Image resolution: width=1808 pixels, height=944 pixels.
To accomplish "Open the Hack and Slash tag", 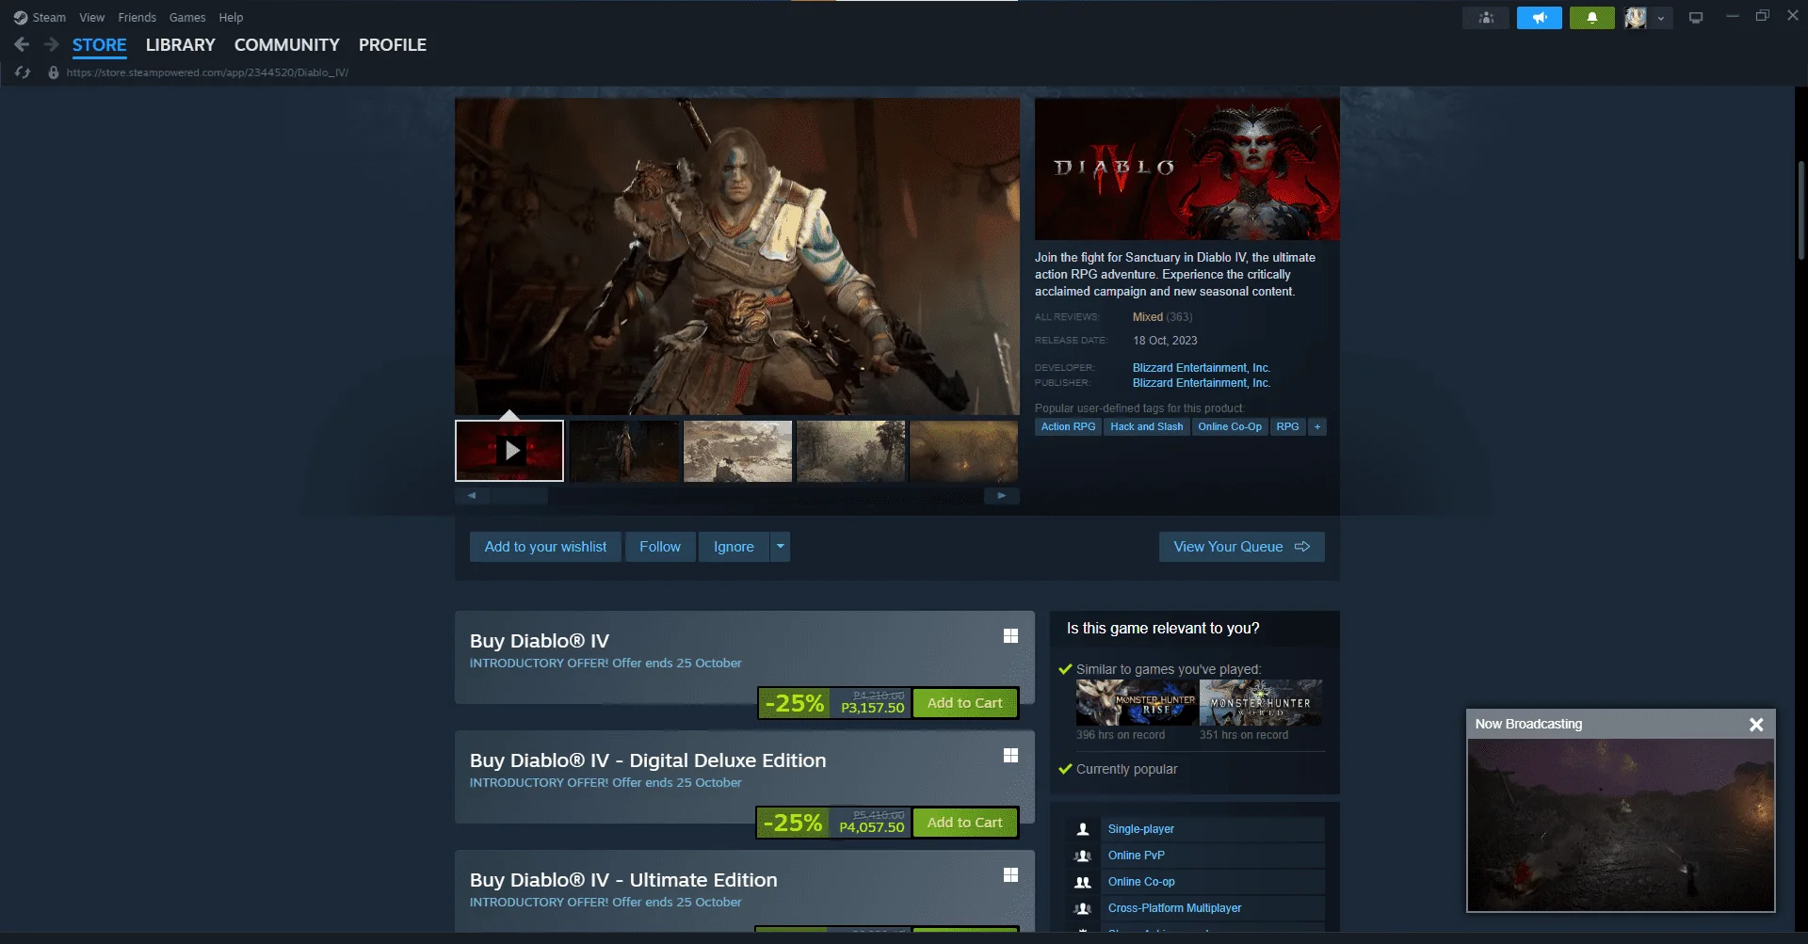I will [x=1147, y=427].
